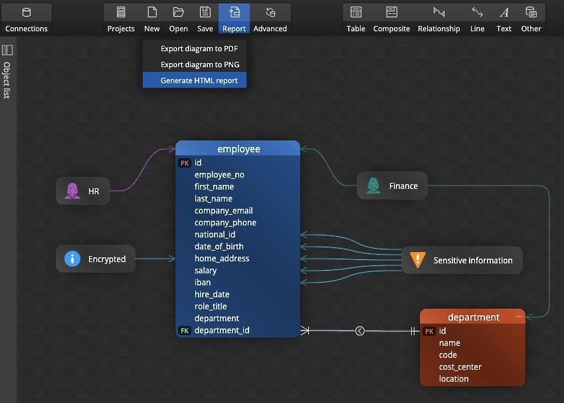564x403 pixels.
Task: Click the Object list vertical label
Action: tap(7, 80)
